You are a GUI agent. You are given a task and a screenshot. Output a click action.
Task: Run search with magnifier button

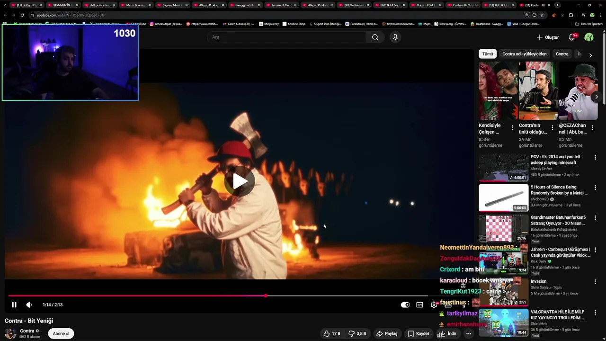[x=375, y=37]
